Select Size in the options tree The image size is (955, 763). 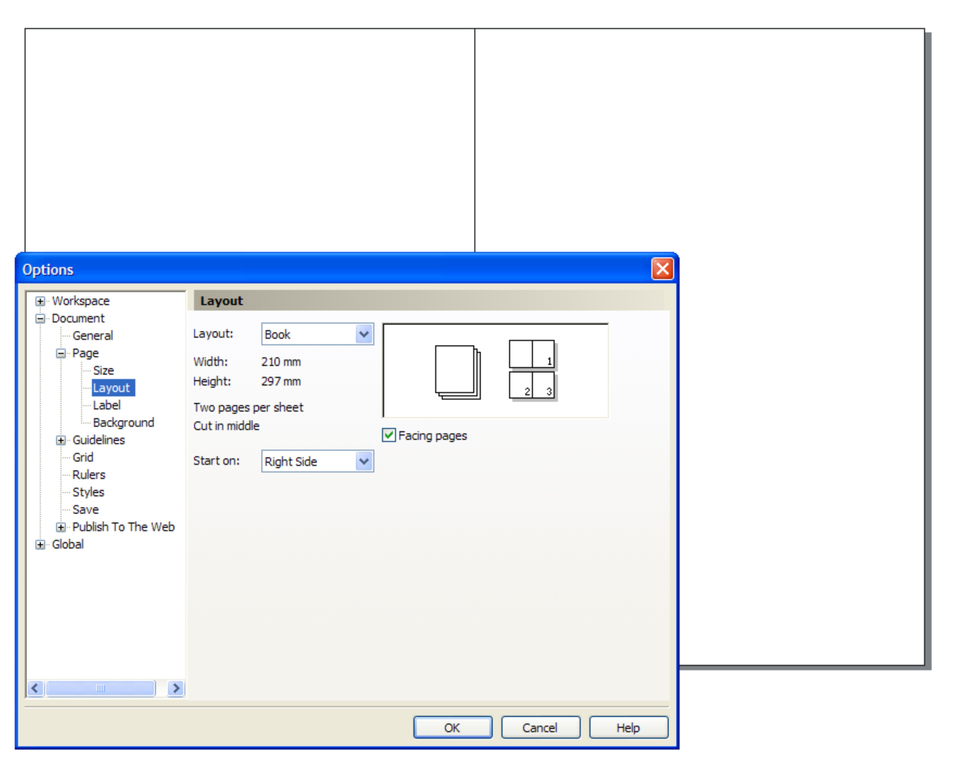[103, 371]
